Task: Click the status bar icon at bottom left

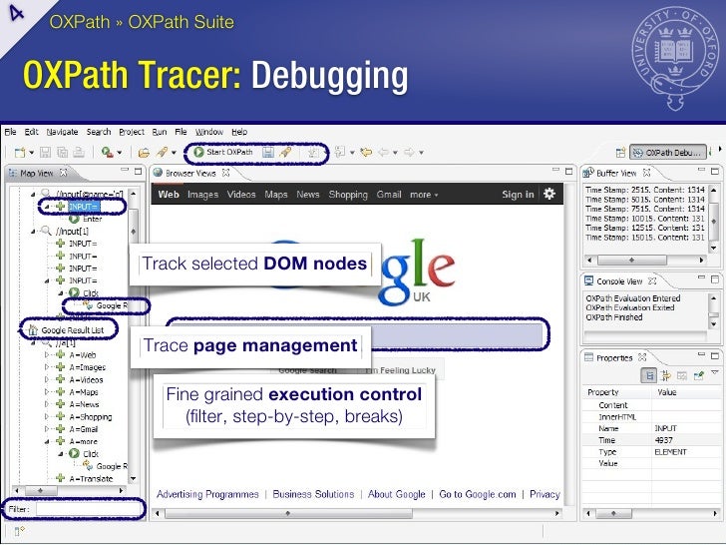Action: 19,531
